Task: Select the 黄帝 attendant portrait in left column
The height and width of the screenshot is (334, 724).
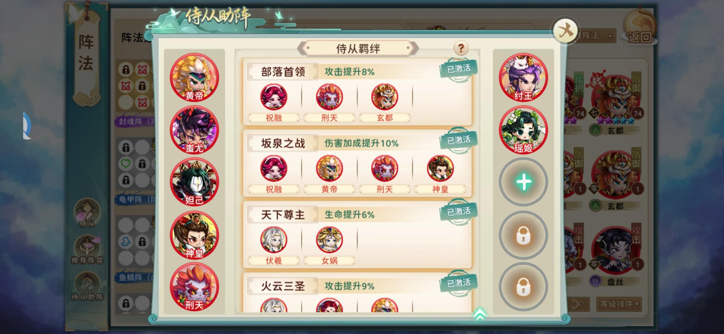Action: 194,77
